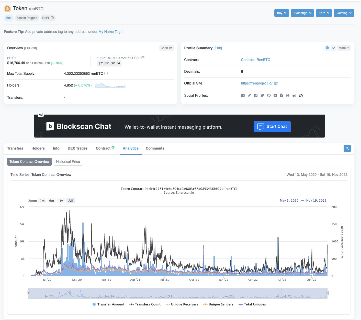The image size is (361, 320).
Task: Click the Bitcoin Pegged tag
Action: (27, 18)
